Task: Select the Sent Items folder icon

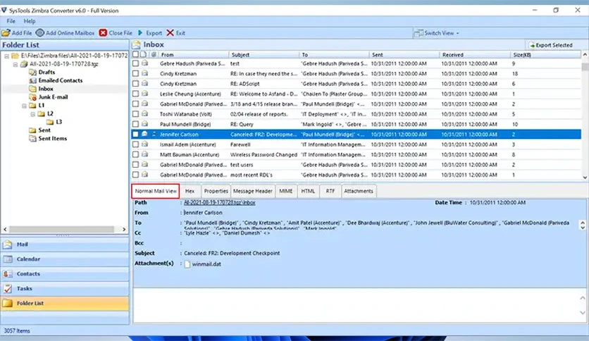Action: tap(32, 138)
